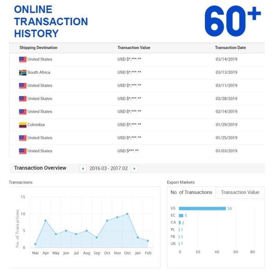Viewport: 275px width, 275px height.
Task: Select the No. of Transactions tab
Action: click(191, 192)
